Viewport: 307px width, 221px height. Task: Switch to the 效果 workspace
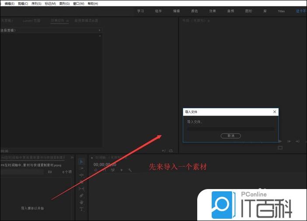coord(213,11)
